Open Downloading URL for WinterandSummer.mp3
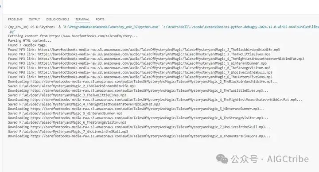 click(x=148, y=109)
